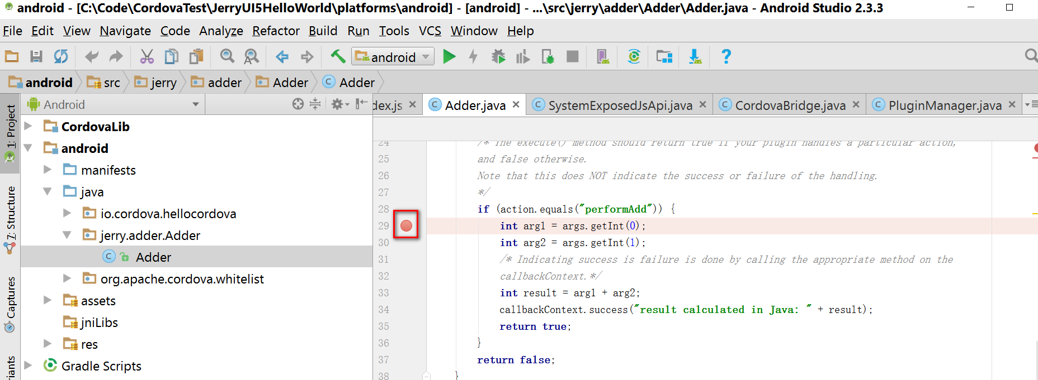The width and height of the screenshot is (1038, 380).
Task: Click the Paste toolbar icon
Action: click(x=196, y=56)
